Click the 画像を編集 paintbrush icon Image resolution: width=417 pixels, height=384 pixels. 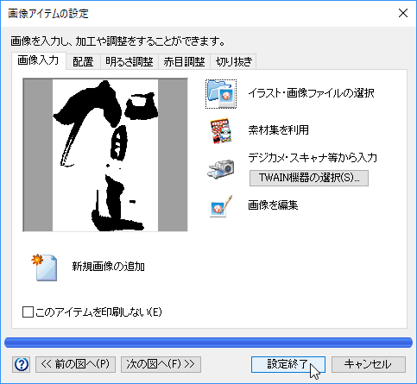point(221,206)
